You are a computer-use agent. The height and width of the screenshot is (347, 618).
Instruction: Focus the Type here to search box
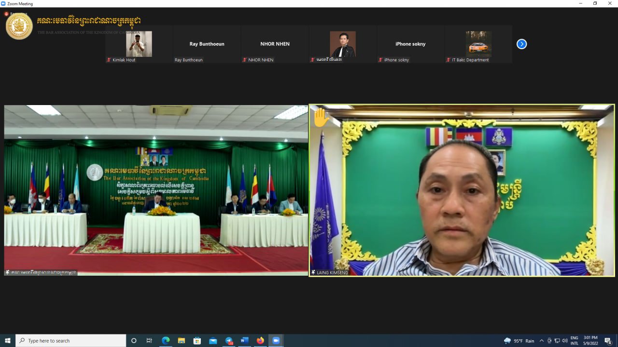click(x=71, y=341)
